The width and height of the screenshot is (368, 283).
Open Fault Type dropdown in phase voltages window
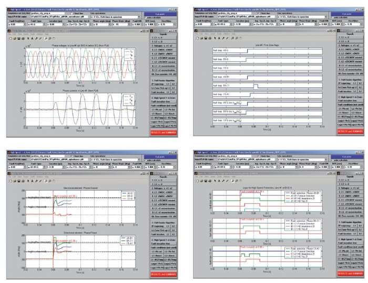(36, 24)
